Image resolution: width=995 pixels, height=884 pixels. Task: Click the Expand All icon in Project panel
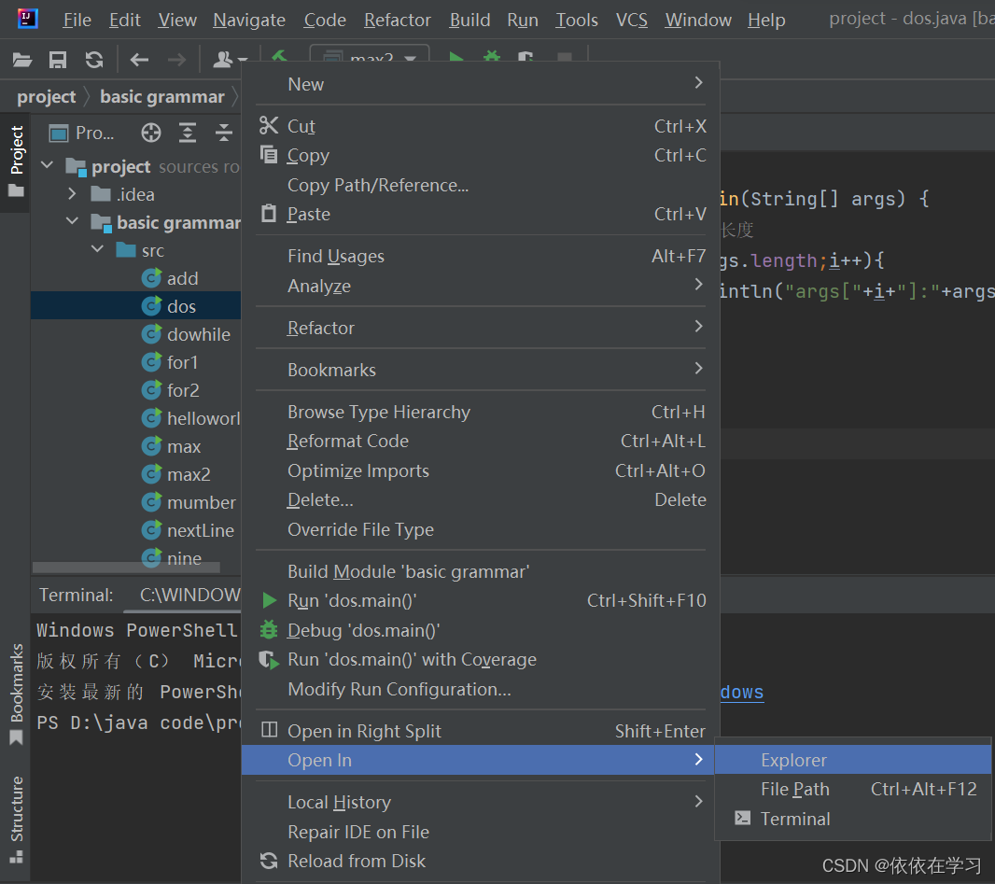tap(188, 133)
